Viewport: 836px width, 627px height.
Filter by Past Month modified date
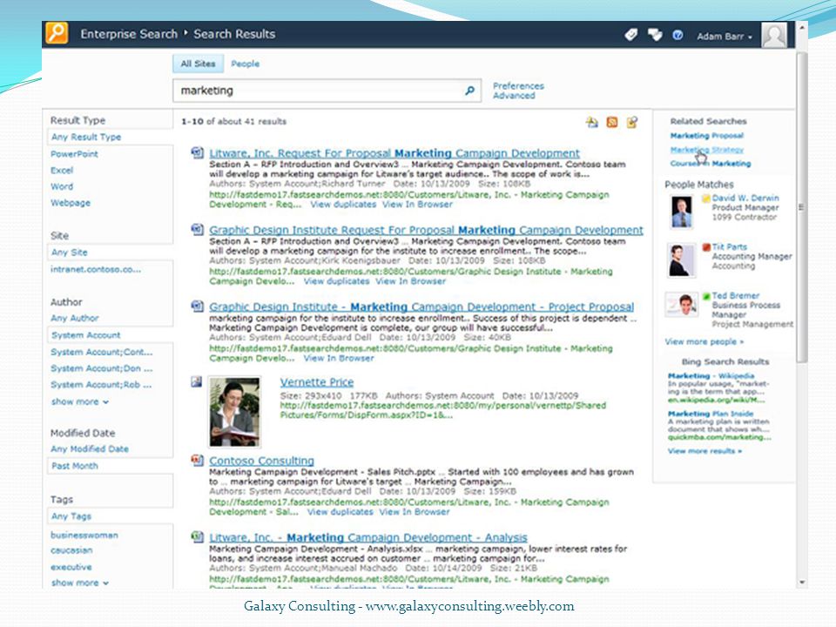(75, 466)
